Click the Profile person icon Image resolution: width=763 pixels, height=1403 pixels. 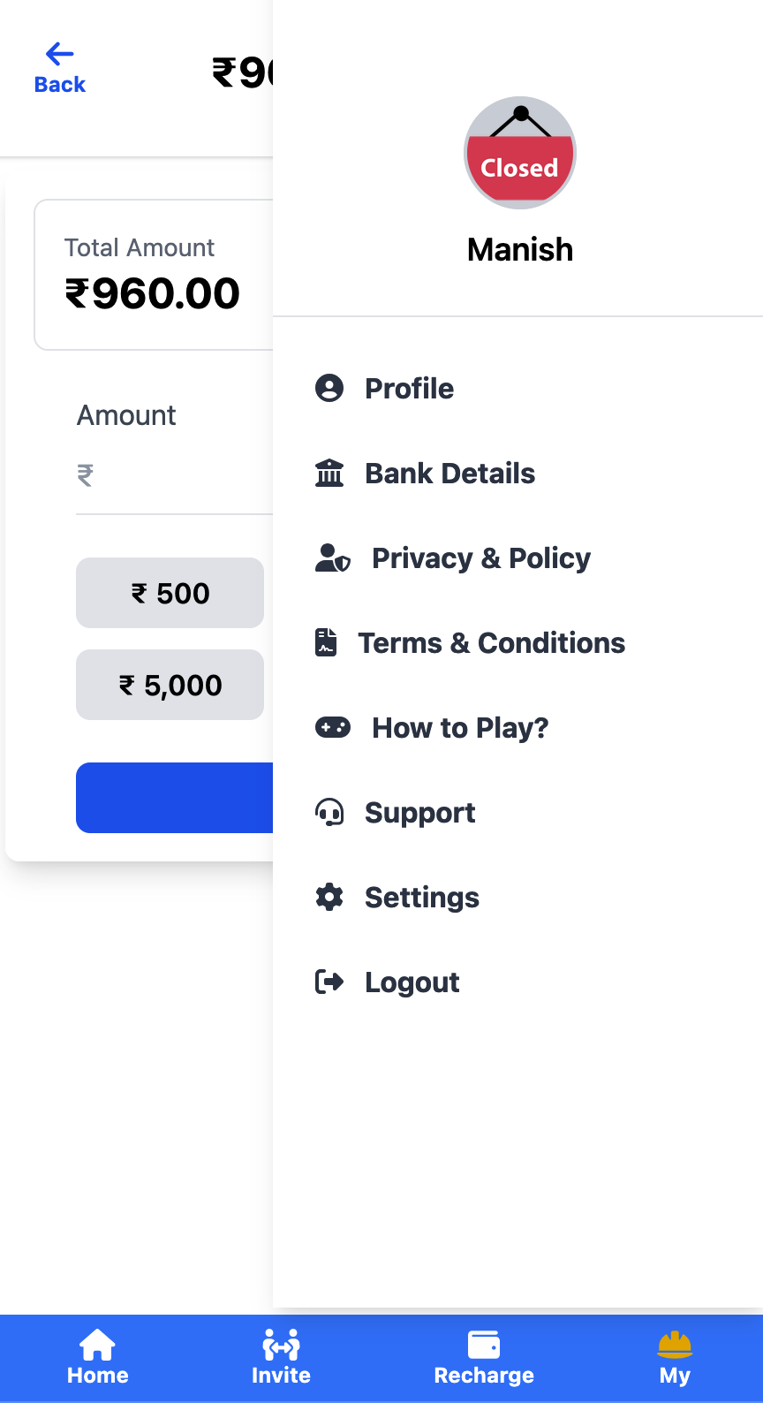coord(329,388)
